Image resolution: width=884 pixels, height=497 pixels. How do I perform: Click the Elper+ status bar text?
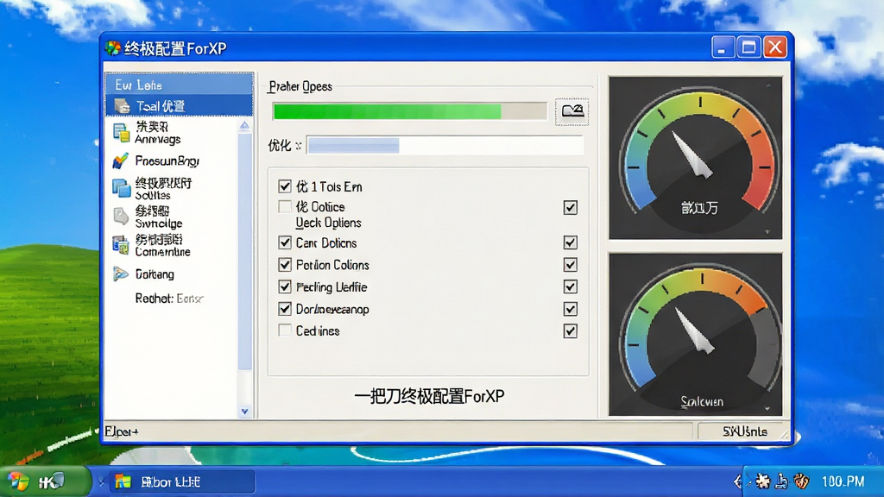coord(121,431)
